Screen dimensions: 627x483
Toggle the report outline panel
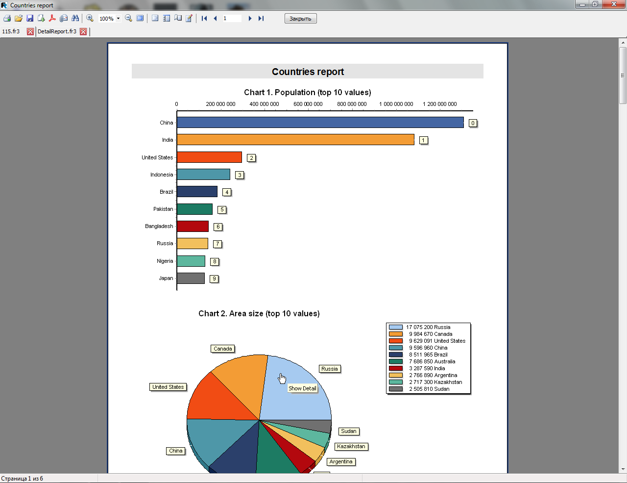pyautogui.click(x=155, y=18)
